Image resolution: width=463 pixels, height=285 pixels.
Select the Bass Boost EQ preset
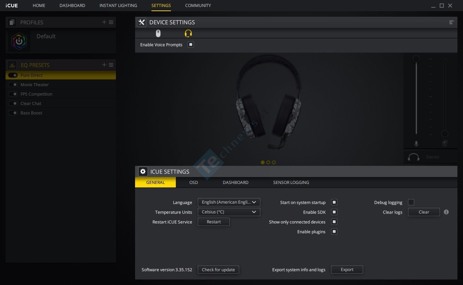click(x=61, y=113)
